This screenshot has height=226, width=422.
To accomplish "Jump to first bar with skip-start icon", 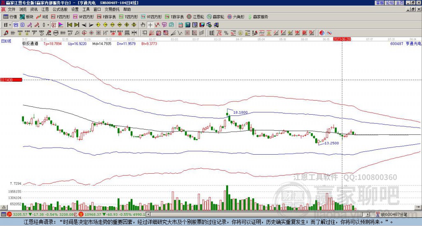I will [70, 25].
